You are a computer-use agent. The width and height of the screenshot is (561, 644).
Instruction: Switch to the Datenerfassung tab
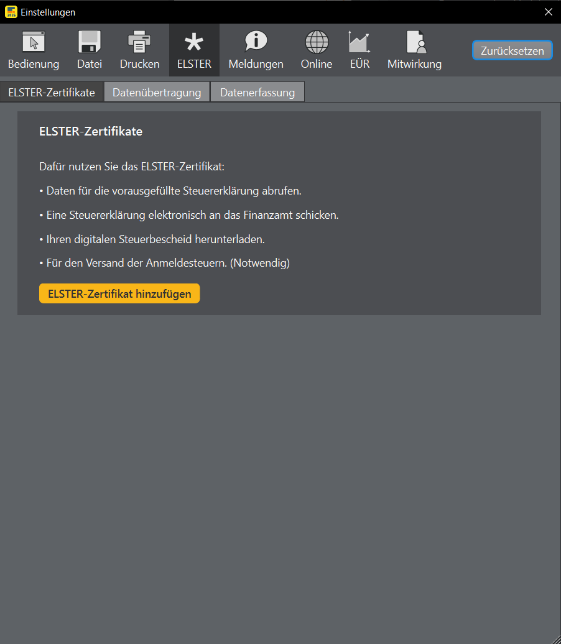click(257, 92)
